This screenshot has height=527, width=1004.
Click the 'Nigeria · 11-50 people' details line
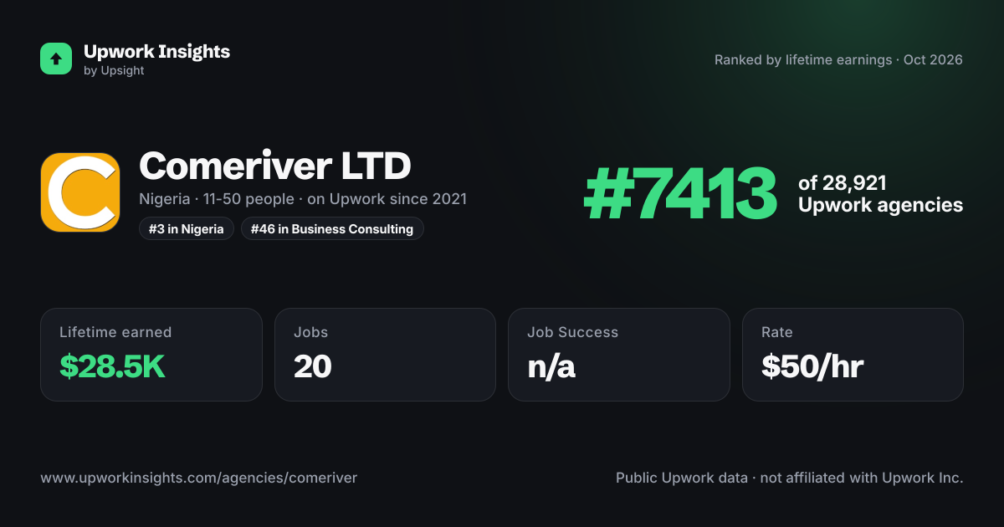(x=303, y=199)
